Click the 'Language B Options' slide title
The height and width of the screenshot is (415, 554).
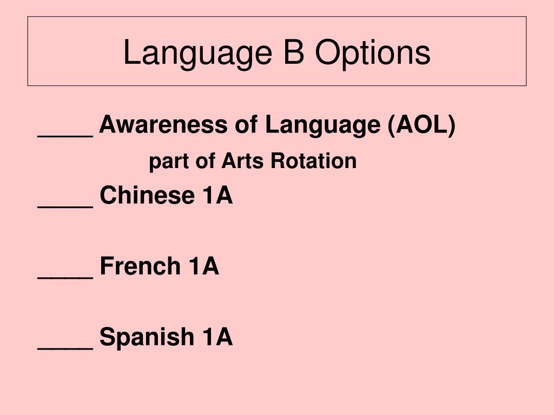click(276, 52)
